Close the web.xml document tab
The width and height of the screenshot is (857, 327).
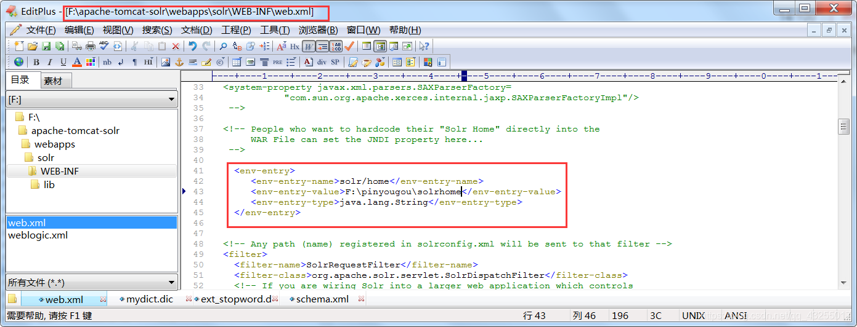[104, 299]
